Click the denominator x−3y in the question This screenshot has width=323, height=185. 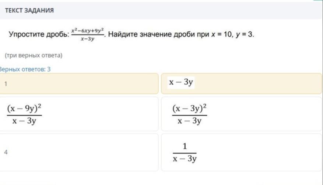(x=87, y=39)
